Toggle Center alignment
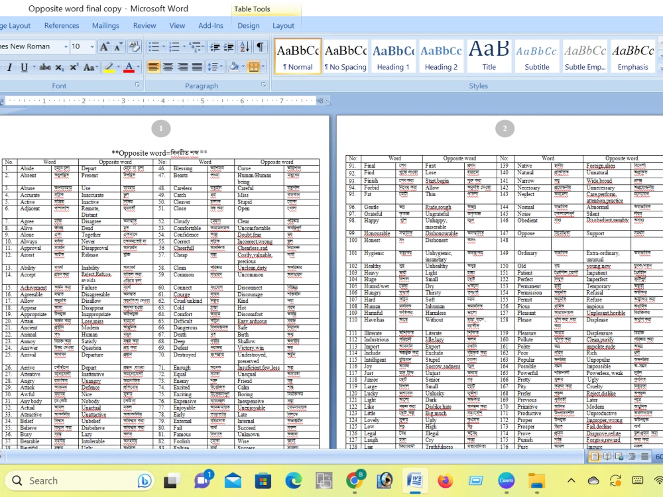The height and width of the screenshot is (497, 663). tap(168, 67)
